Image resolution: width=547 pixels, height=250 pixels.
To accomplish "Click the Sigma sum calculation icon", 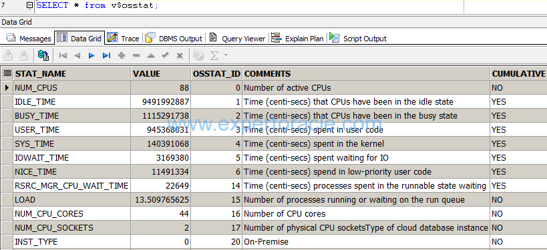I will tap(214, 56).
